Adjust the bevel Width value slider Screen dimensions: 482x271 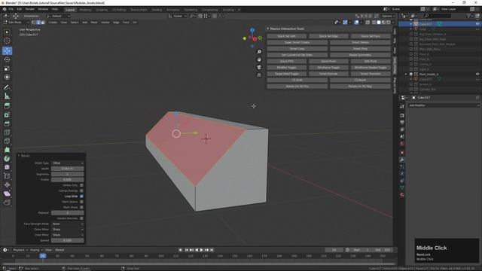pos(67,169)
